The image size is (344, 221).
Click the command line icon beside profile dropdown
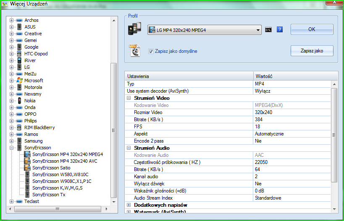[268, 30]
